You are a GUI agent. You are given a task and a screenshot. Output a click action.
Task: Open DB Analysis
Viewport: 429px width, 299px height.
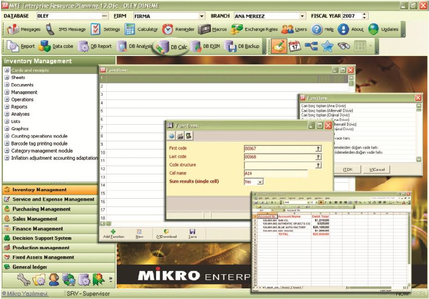(x=134, y=46)
